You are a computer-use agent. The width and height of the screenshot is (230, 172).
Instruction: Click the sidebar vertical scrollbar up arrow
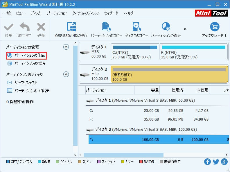click(75, 43)
